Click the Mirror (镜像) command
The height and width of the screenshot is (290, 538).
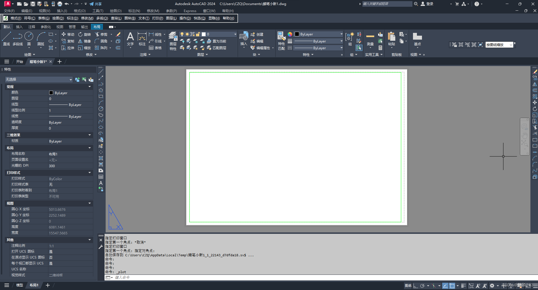85,41
